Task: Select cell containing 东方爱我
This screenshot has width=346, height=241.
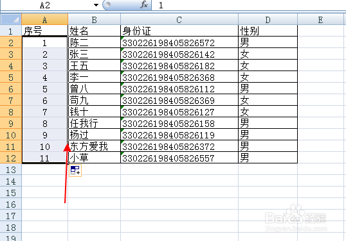Action: tap(95, 146)
